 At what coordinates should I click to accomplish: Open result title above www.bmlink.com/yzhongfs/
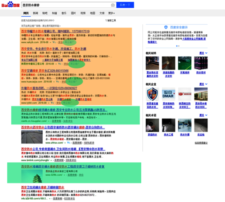tap(63, 149)
